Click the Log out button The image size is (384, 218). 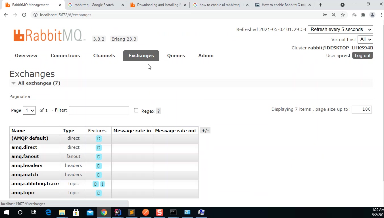(363, 55)
